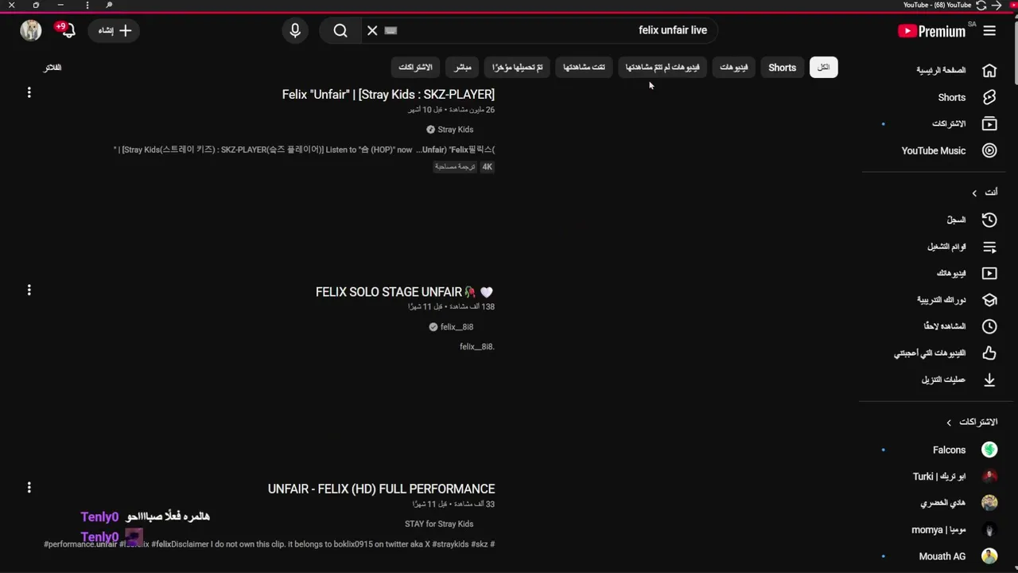Open the YouTube guide hamburger menu

click(x=989, y=30)
